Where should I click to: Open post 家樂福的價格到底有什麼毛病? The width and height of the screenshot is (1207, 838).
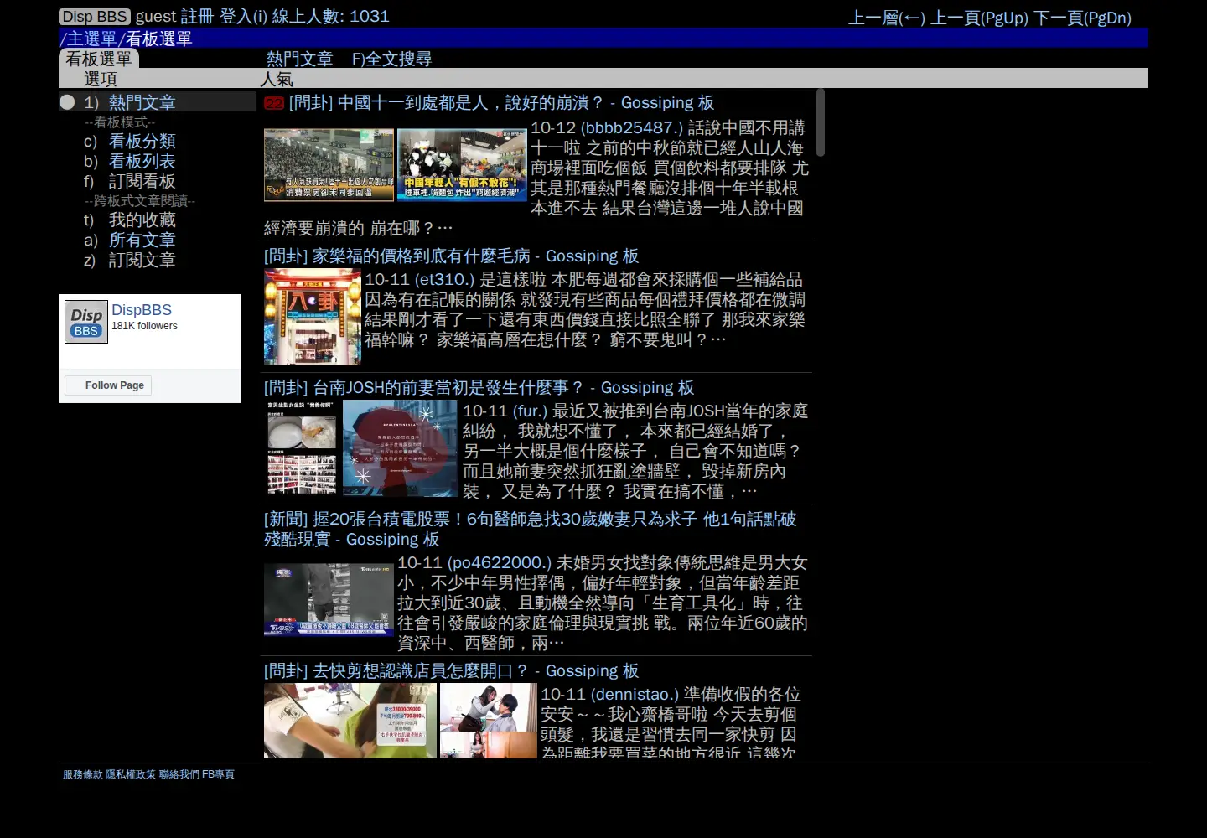(x=451, y=256)
